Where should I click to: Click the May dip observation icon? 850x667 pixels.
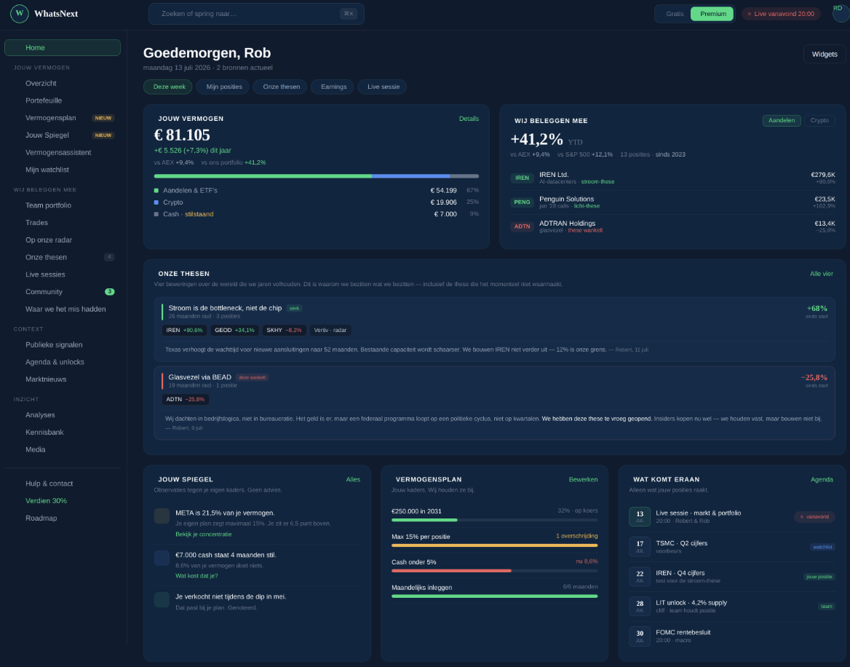pos(162,599)
